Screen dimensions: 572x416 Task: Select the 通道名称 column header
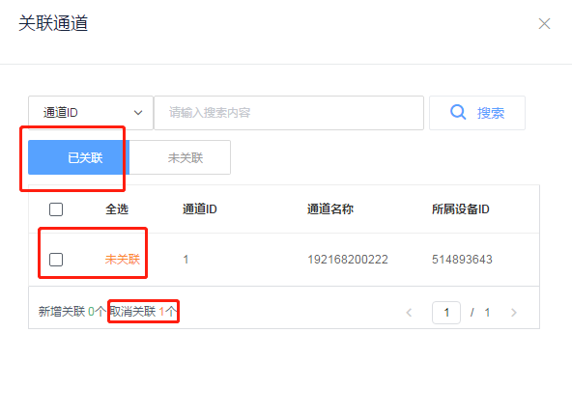[x=330, y=209]
